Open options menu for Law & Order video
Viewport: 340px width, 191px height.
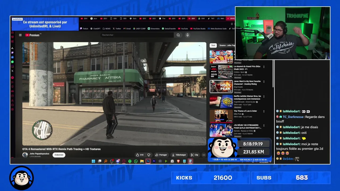(x=264, y=111)
